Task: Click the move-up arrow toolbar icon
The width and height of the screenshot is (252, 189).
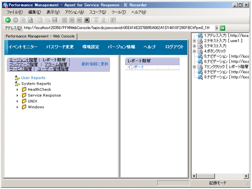Action: pyautogui.click(x=103, y=20)
